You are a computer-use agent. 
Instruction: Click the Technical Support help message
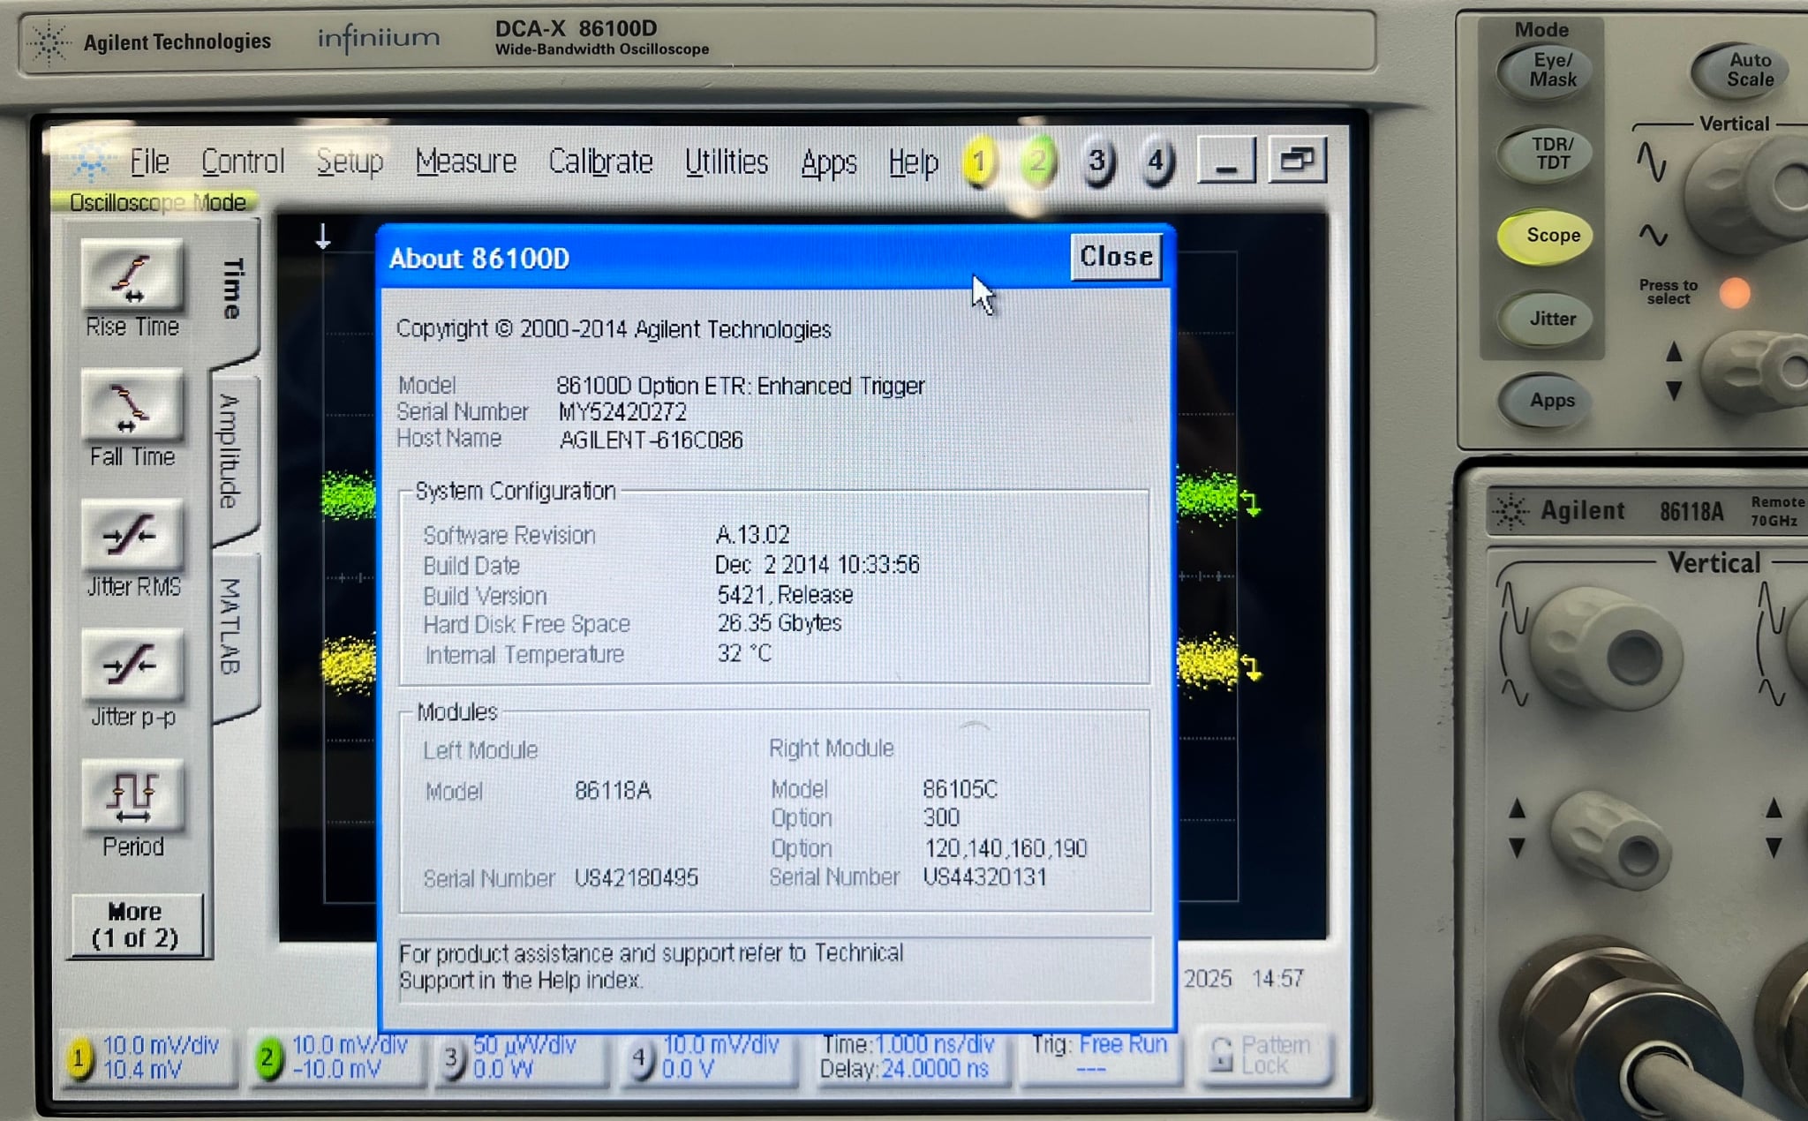[652, 967]
